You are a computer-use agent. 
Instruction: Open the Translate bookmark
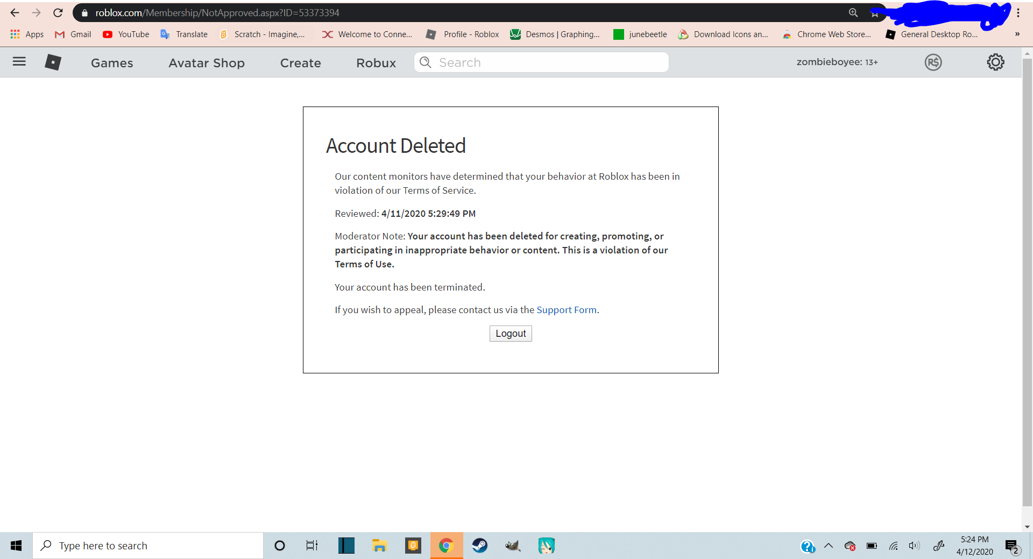click(x=184, y=34)
